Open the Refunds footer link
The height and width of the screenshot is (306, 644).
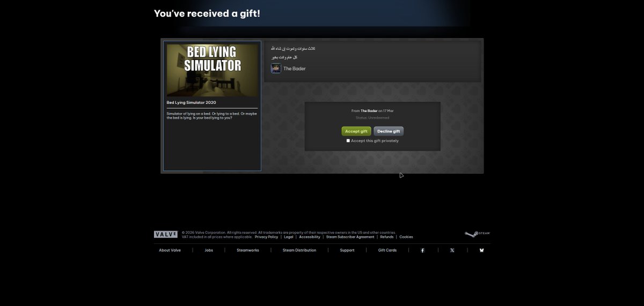386,237
